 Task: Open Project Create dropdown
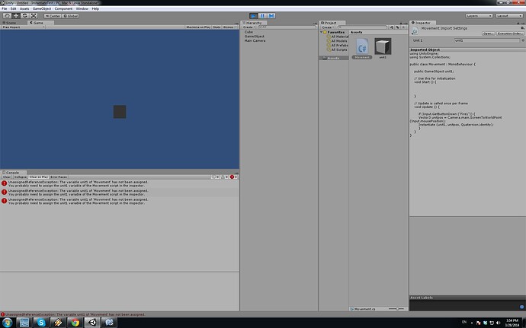pos(327,27)
